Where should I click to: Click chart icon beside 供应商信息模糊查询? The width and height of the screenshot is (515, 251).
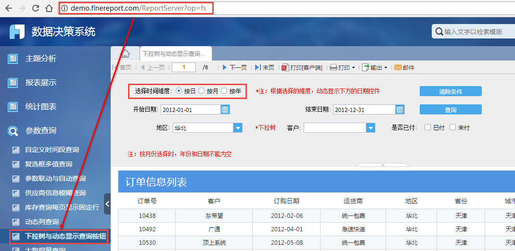(16, 193)
